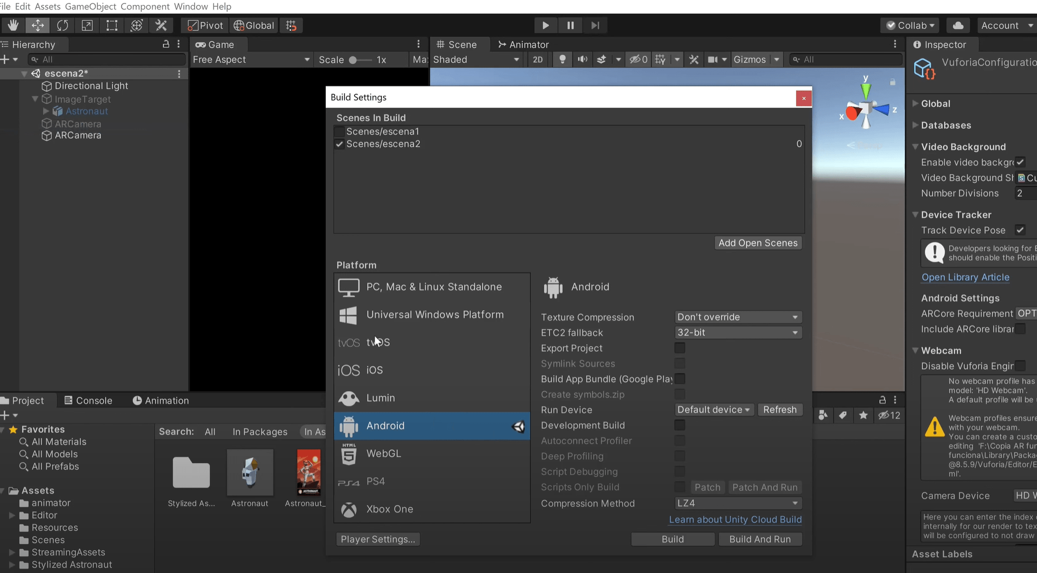The height and width of the screenshot is (573, 1037).
Task: Select the Move tool
Action: [x=38, y=25]
